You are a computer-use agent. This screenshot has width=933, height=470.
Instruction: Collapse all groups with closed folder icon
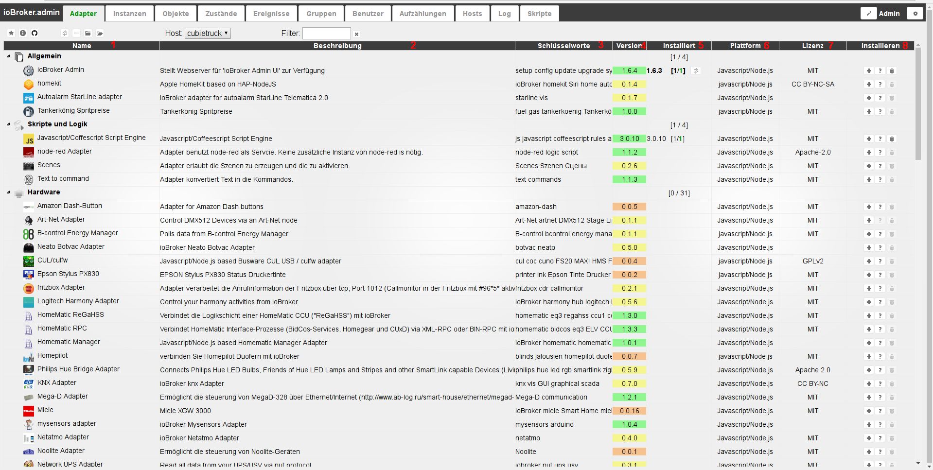point(88,33)
